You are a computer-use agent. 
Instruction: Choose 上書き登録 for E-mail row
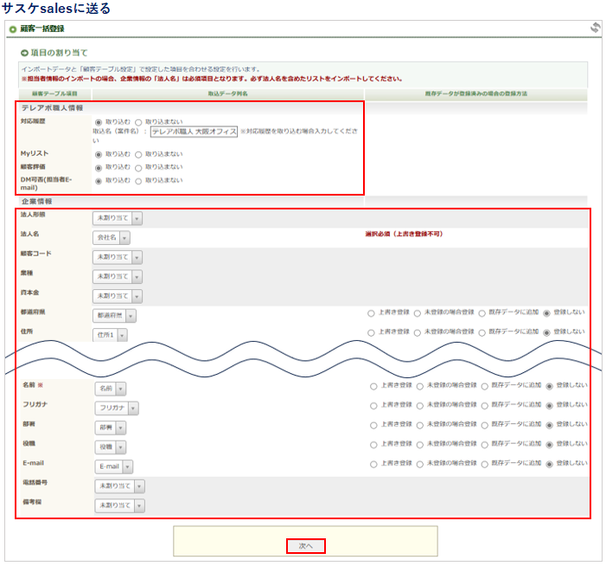(373, 464)
